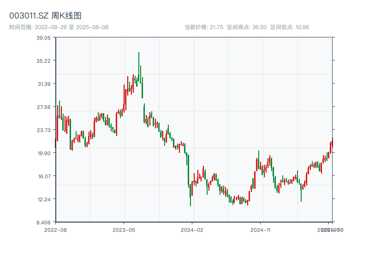
Task: Click the time range date text
Action: [x=59, y=27]
